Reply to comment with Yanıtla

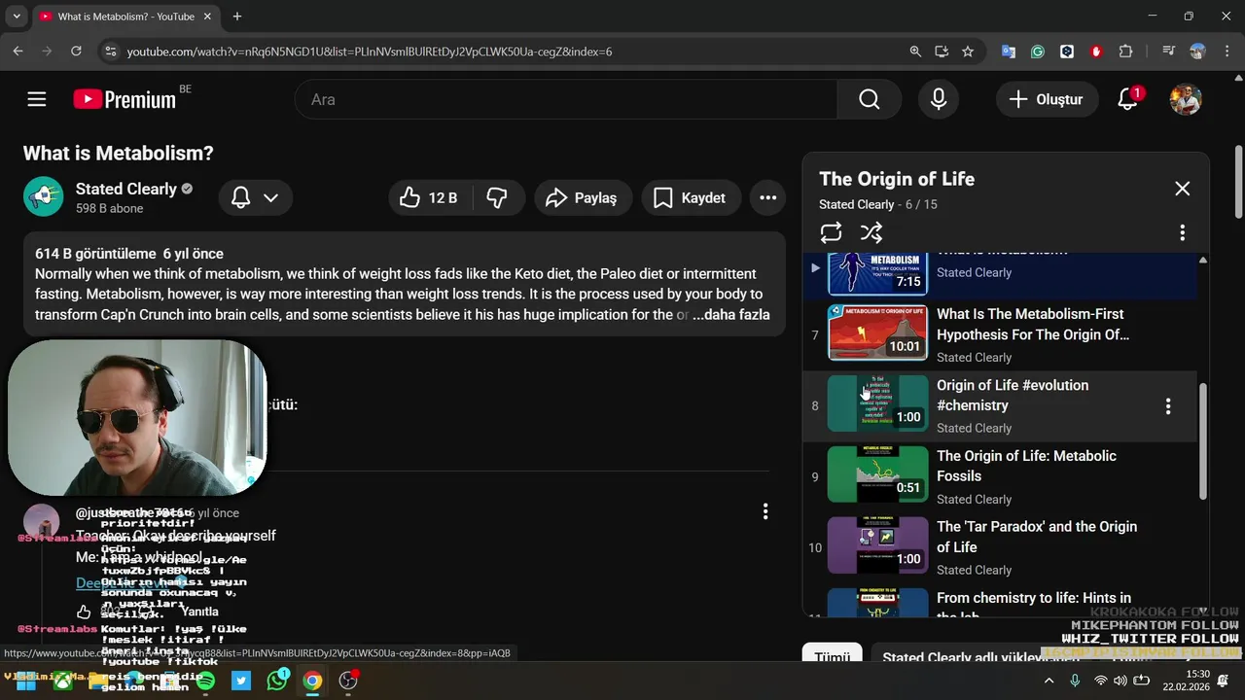(x=199, y=612)
